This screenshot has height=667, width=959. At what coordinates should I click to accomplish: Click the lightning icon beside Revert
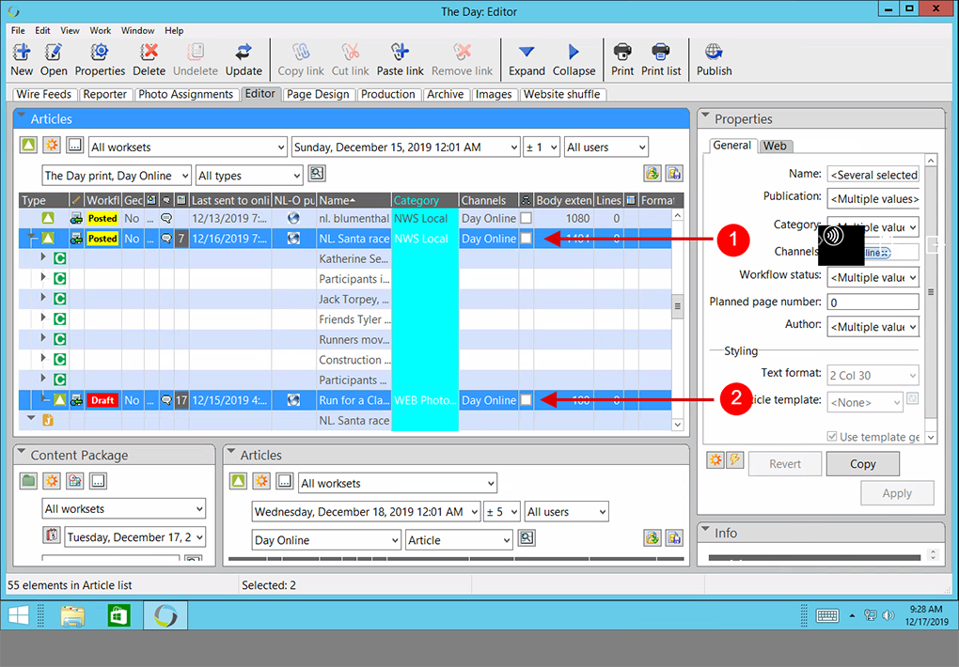734,459
